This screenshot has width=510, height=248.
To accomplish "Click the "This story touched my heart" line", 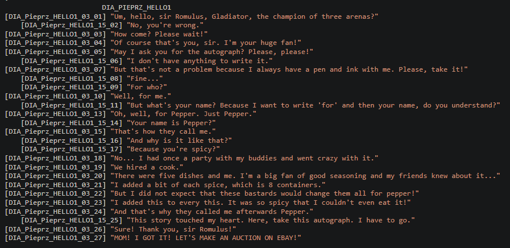I will [x=271, y=220].
